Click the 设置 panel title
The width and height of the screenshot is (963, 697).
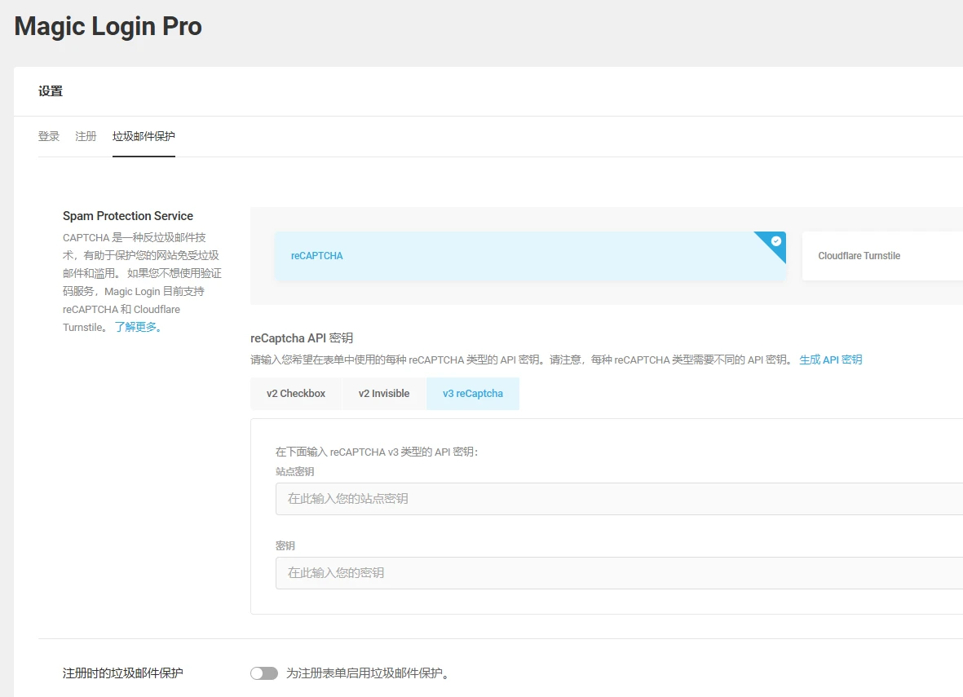(x=51, y=90)
